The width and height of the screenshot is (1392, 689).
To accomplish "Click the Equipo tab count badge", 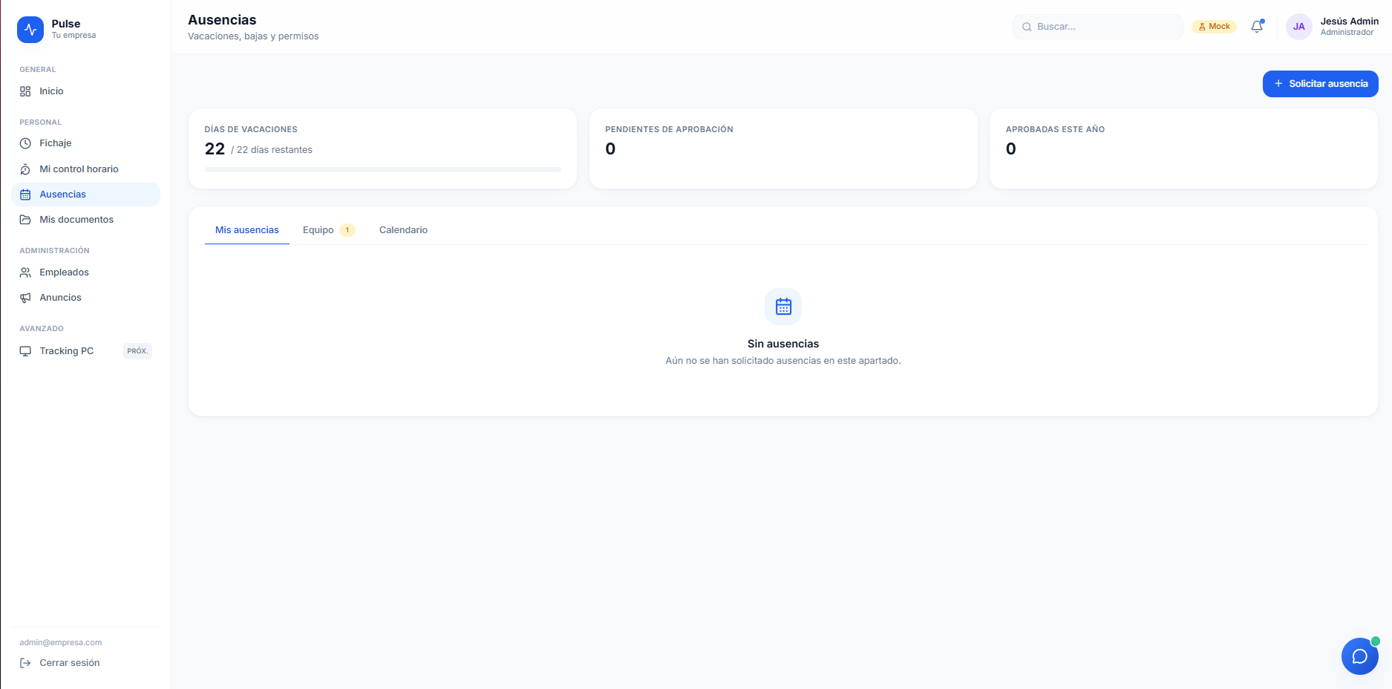I will 347,230.
